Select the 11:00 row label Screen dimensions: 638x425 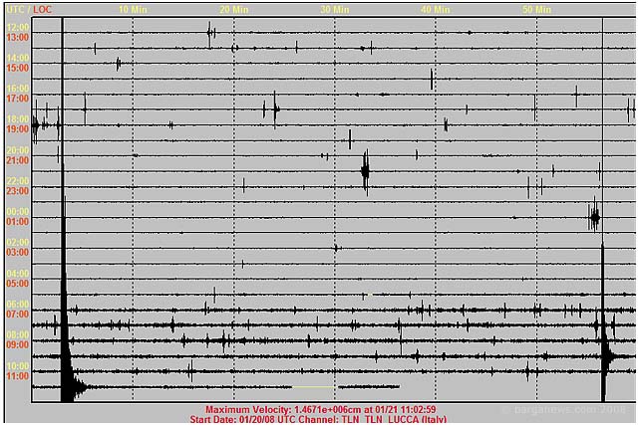click(x=17, y=376)
